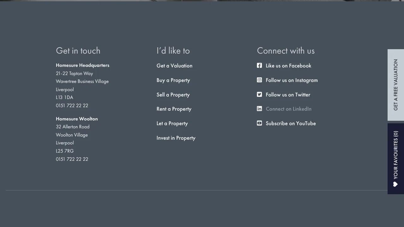Click the heart icon on favourites tab

(x=395, y=183)
